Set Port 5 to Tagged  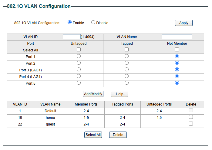126,83
